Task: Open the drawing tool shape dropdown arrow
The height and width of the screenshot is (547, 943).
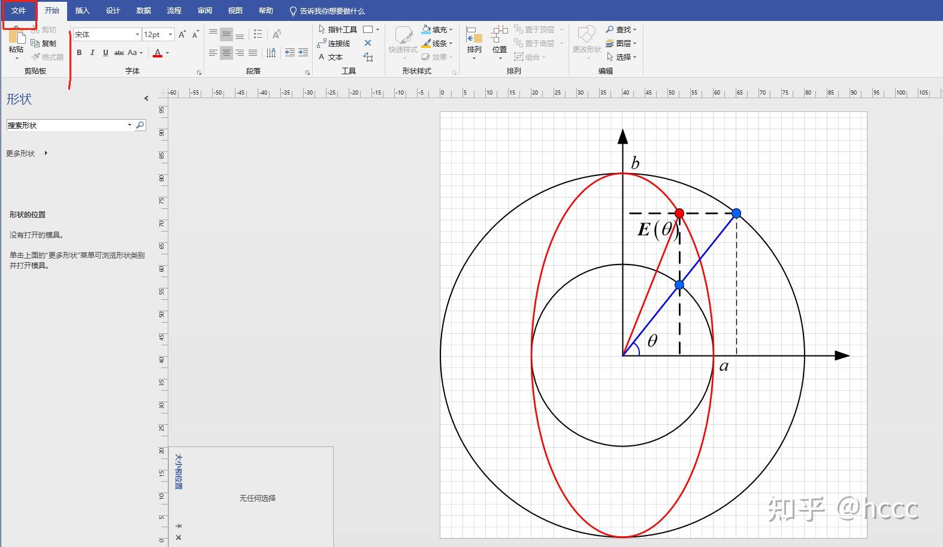Action: coord(377,29)
